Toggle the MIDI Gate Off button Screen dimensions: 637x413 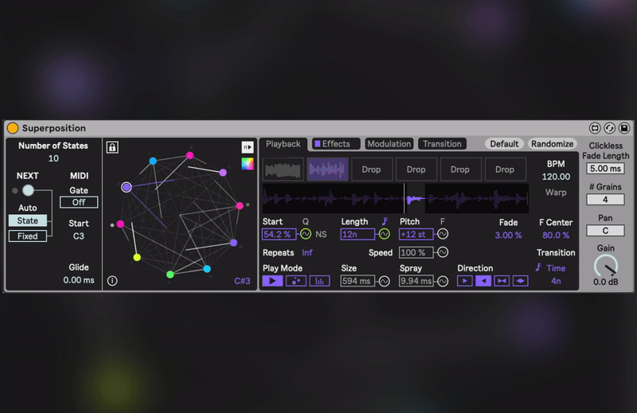(x=79, y=202)
